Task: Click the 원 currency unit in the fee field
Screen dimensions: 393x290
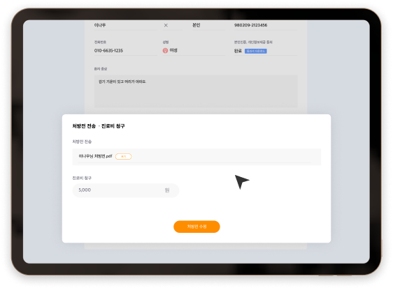Action: [x=167, y=190]
